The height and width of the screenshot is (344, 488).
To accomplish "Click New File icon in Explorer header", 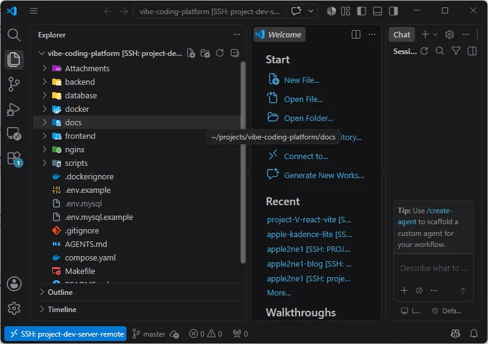I will (191, 53).
